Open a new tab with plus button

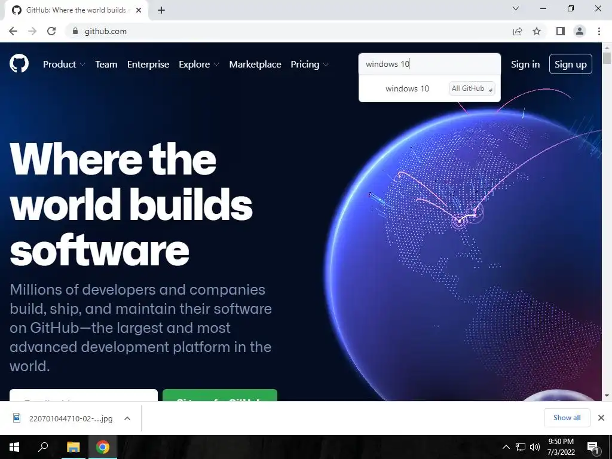pyautogui.click(x=161, y=10)
